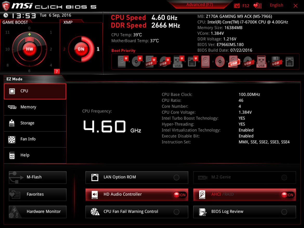The image size is (304, 228).
Task: Open the Favorites button
Action: [x=38, y=195]
